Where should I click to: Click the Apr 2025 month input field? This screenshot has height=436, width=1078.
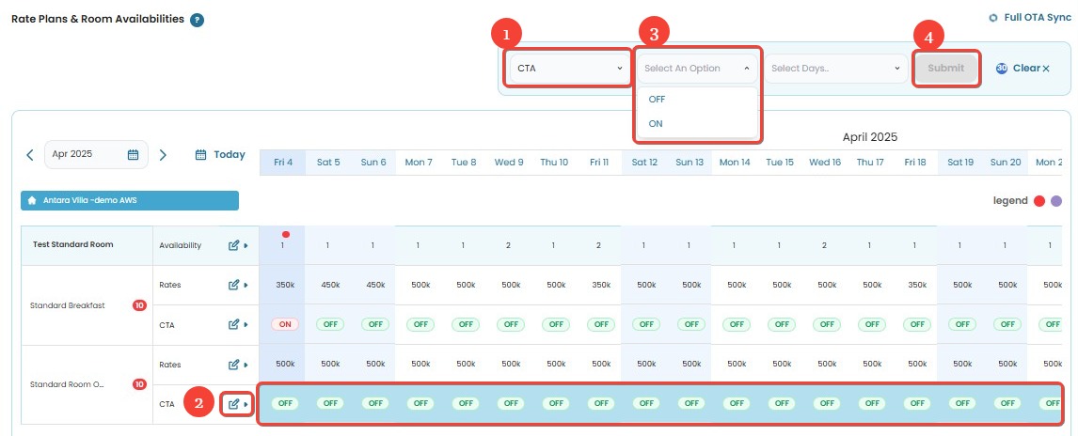click(x=96, y=154)
